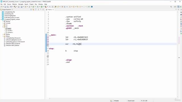
Task: Open the Source menu
Action: [x=9, y=4]
